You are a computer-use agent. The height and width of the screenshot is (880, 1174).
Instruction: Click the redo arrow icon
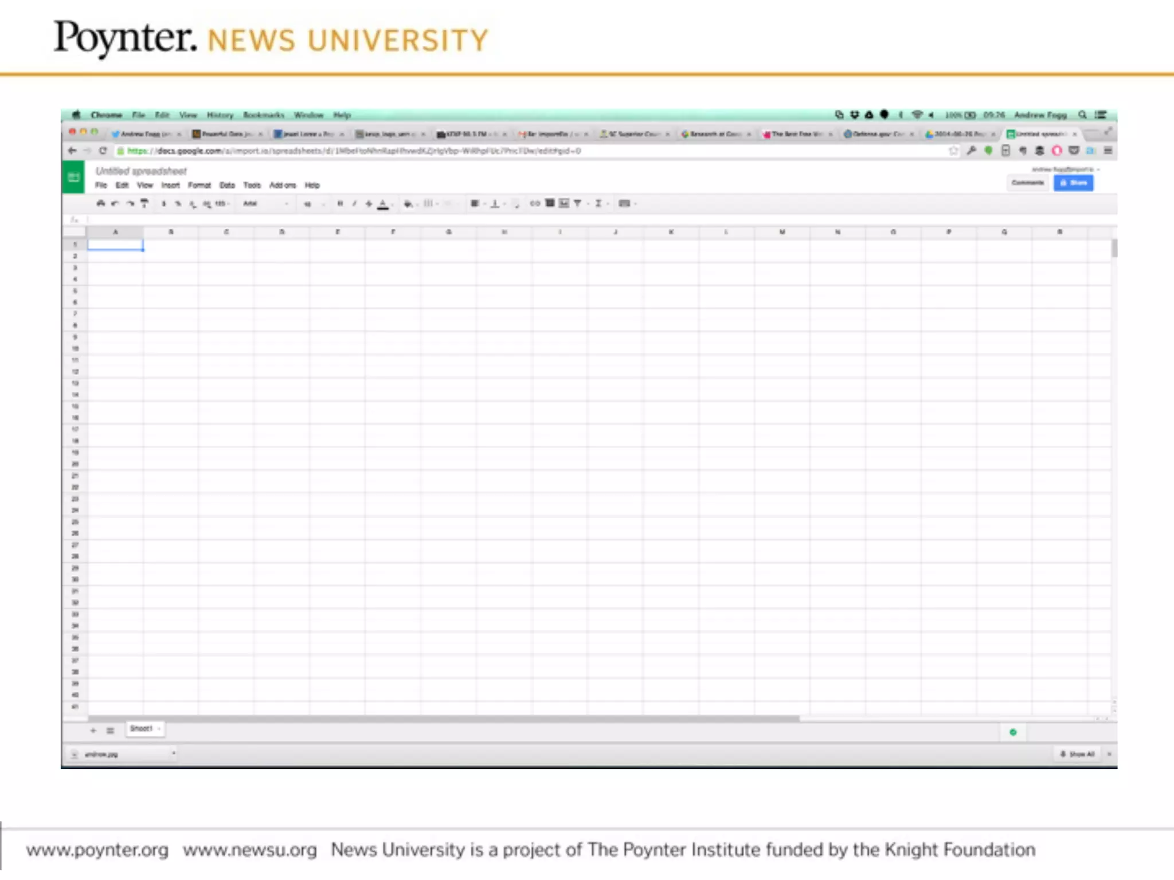pos(130,203)
